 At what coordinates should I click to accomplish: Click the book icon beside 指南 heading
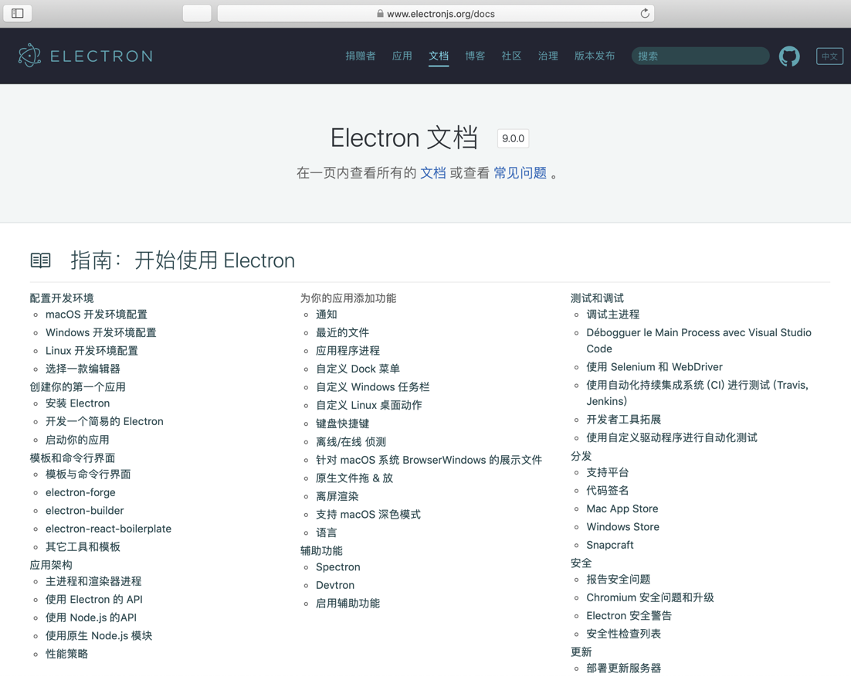41,260
